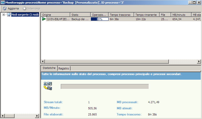Click the Interrompi stop icon
This screenshot has height=119, width=202.
click(x=24, y=8)
